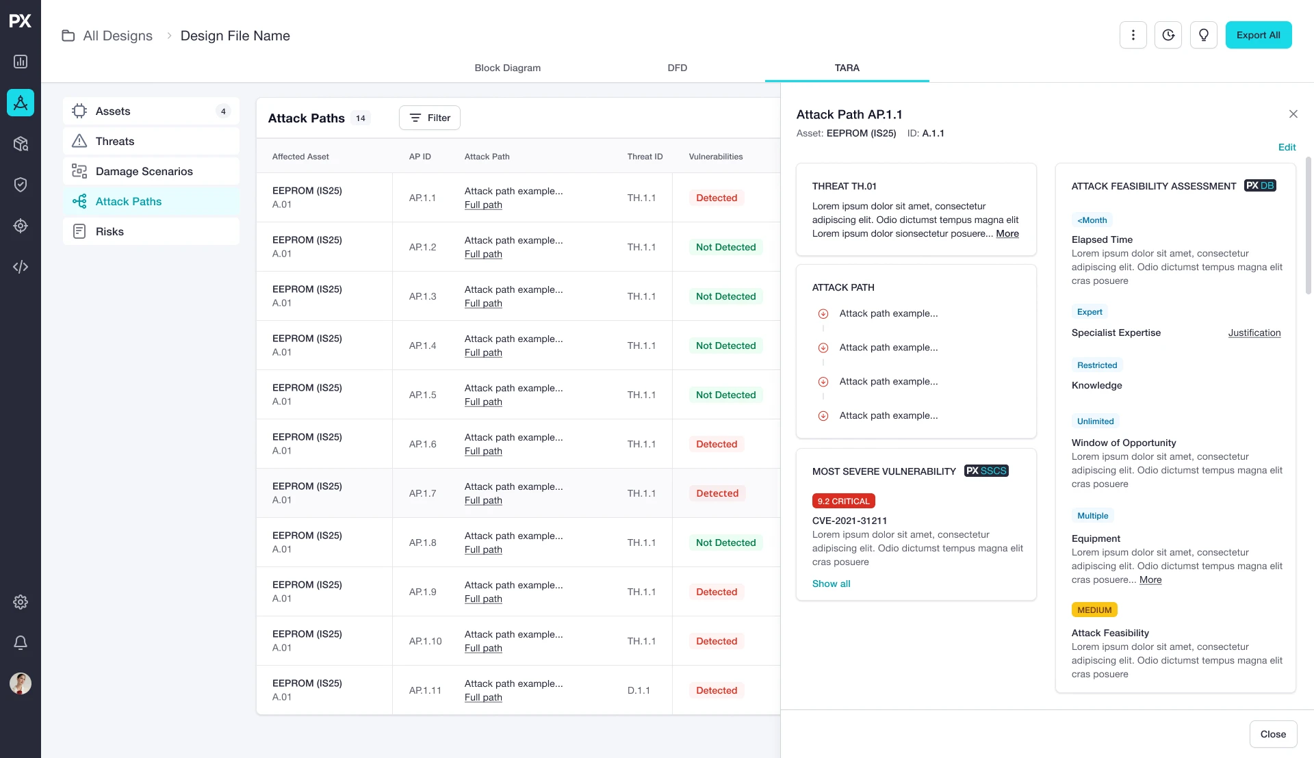Open Threats in the side list
This screenshot has height=758, width=1314.
pos(151,141)
